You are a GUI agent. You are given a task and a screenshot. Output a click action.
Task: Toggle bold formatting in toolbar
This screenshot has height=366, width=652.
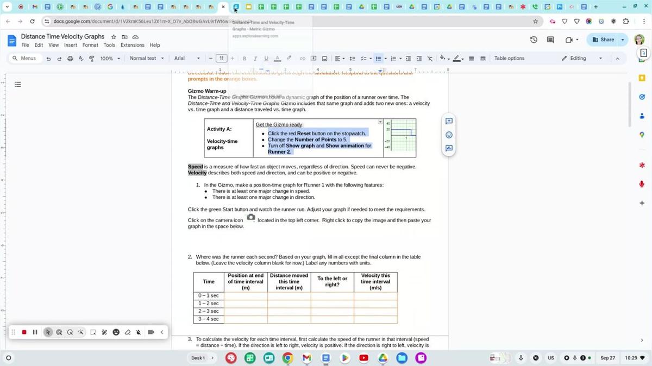coord(244,59)
